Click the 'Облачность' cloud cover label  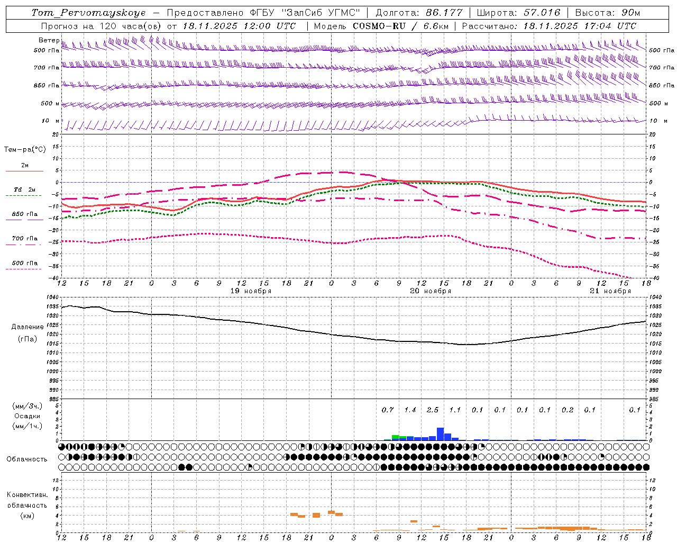click(x=27, y=459)
